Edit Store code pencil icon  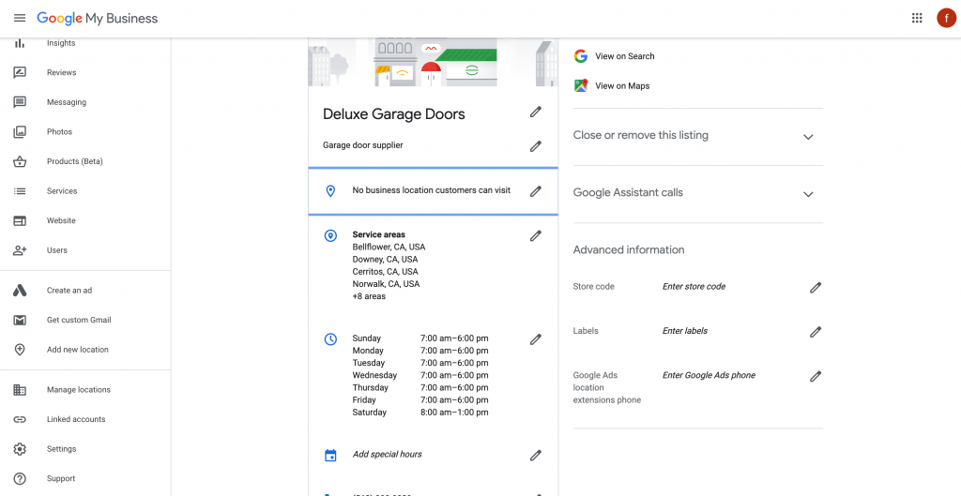[x=816, y=287]
